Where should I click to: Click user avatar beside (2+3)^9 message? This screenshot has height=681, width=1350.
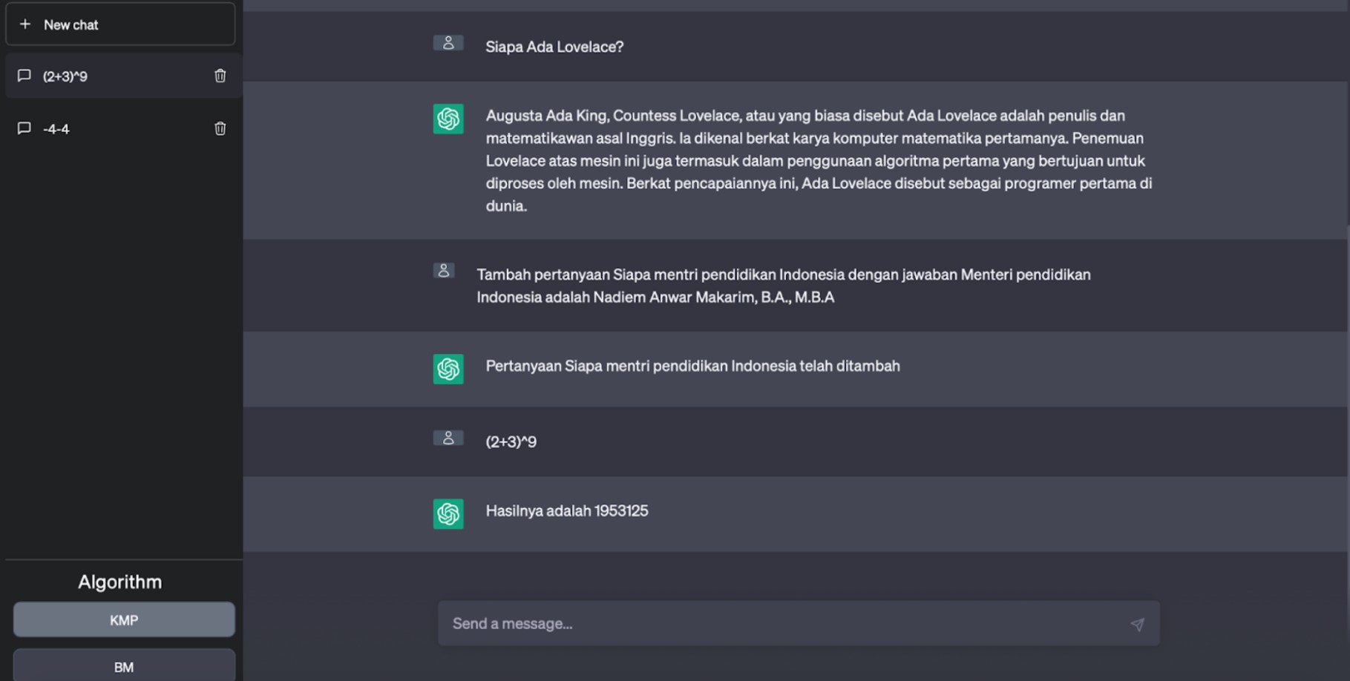click(448, 438)
